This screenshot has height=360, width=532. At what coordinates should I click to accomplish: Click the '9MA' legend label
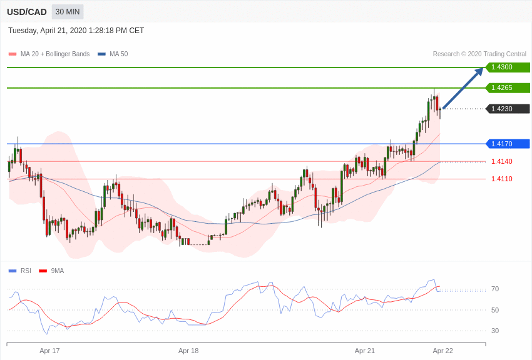click(58, 271)
